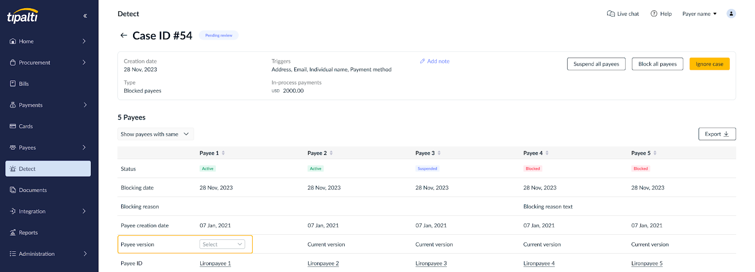Sort by Payee 4 column arrows
The height and width of the screenshot is (272, 755).
tap(547, 153)
